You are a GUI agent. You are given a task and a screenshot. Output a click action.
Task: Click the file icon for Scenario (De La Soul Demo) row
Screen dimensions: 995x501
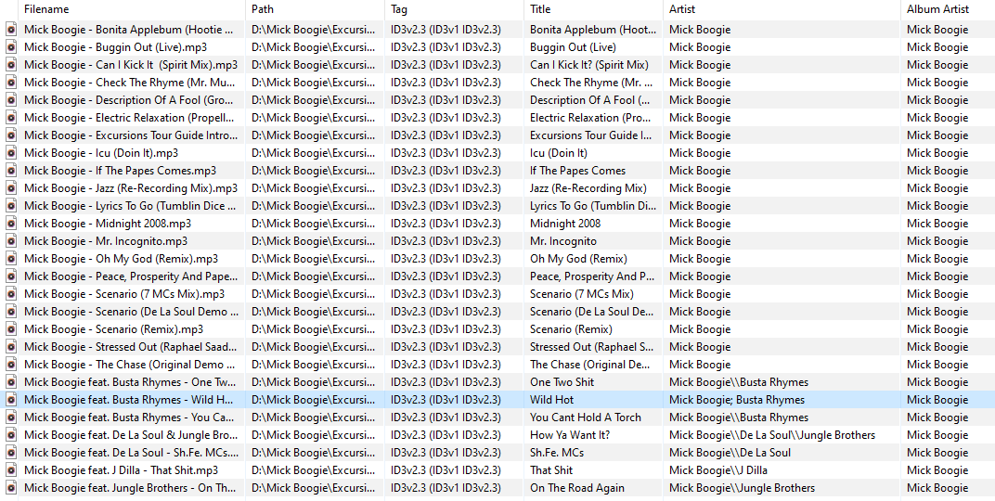tap(11, 312)
